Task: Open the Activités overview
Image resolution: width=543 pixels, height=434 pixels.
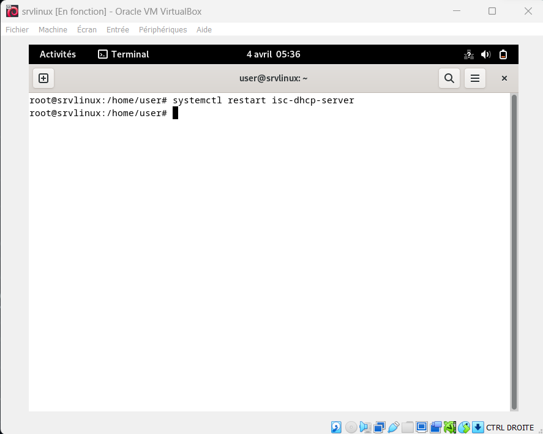Action: click(58, 54)
